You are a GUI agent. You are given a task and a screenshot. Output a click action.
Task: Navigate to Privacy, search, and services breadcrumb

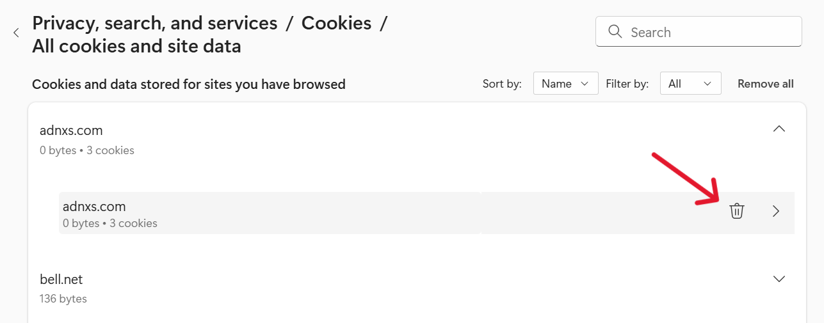[x=154, y=24]
